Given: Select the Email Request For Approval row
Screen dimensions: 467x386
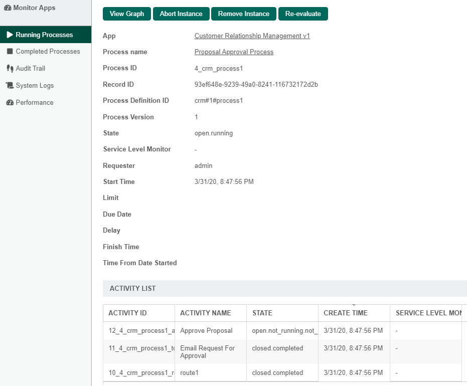Looking at the screenshot, I should [x=207, y=352].
